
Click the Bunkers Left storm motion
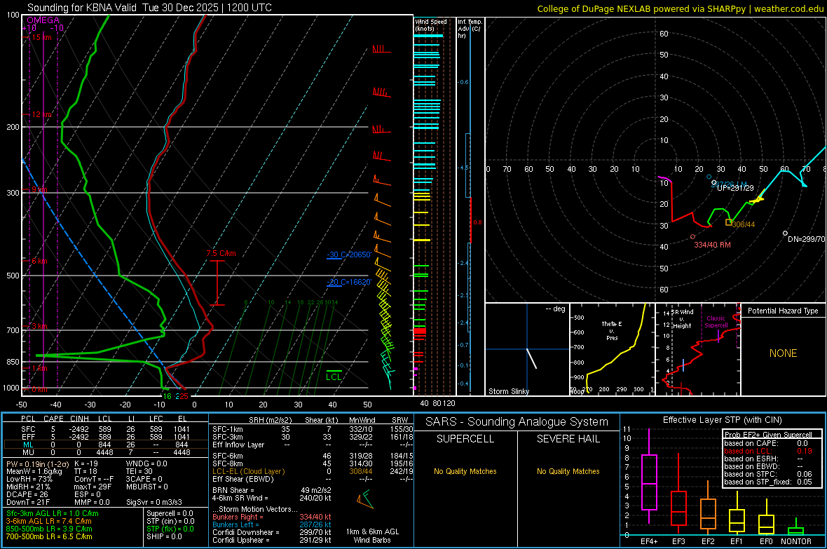click(x=272, y=524)
